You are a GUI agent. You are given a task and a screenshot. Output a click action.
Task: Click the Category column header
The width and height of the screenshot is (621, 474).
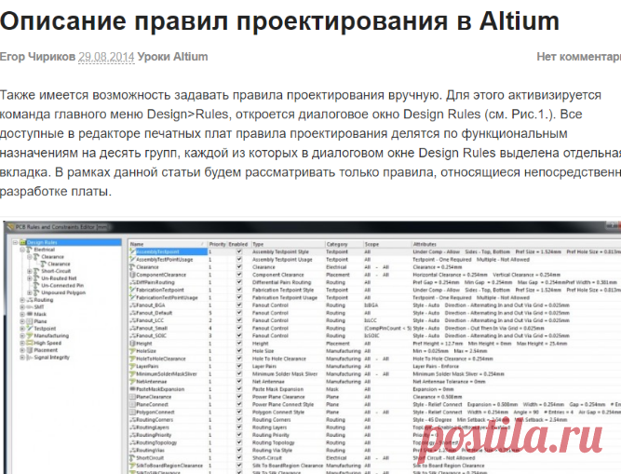point(344,244)
